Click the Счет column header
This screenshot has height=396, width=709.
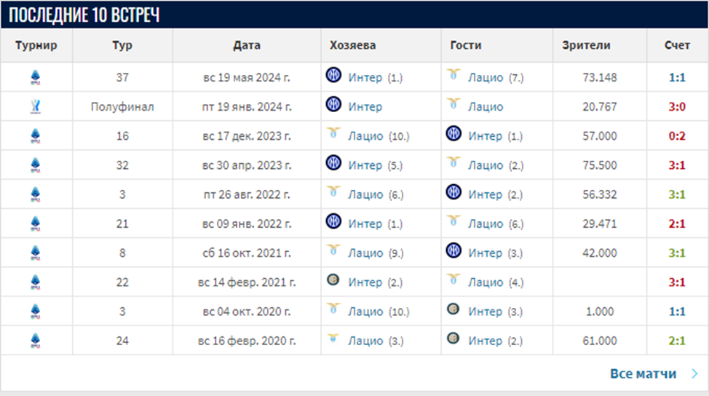tap(677, 45)
